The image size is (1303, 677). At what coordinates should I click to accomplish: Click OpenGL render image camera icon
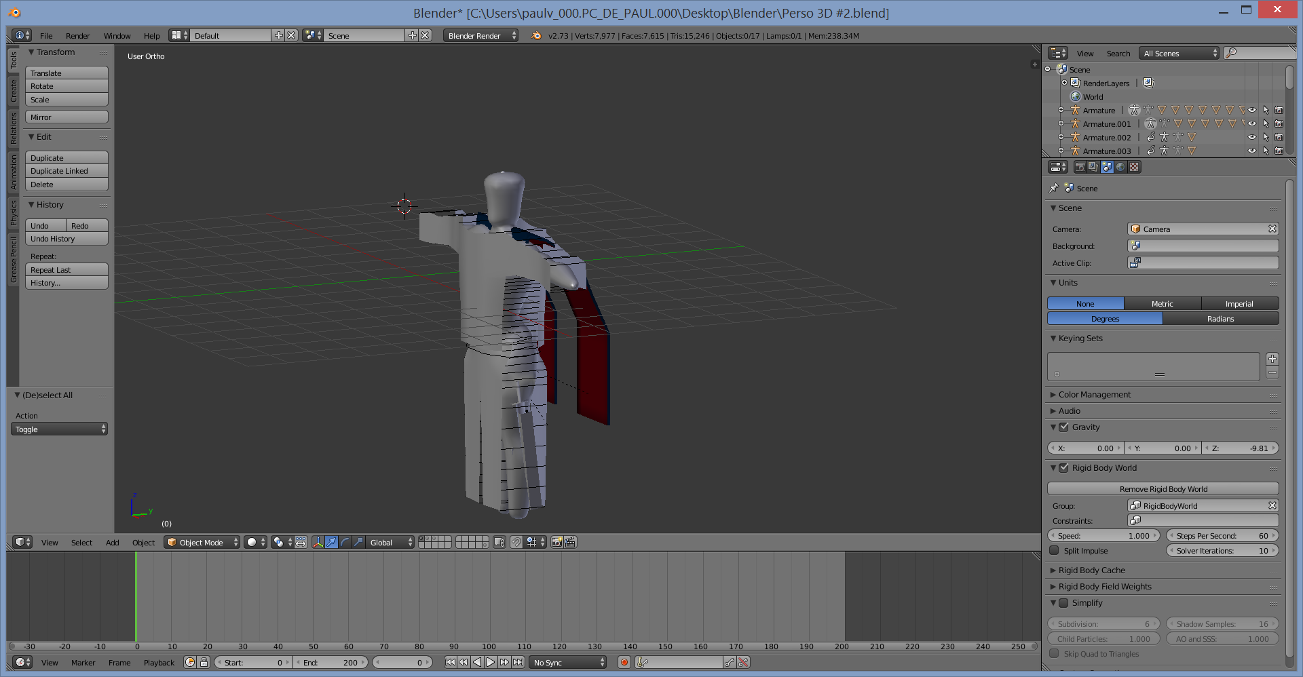pos(556,542)
